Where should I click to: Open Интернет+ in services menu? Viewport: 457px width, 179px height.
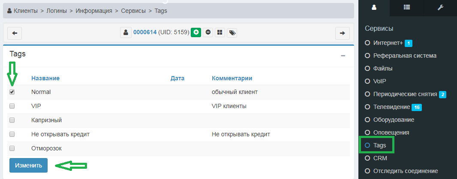388,43
